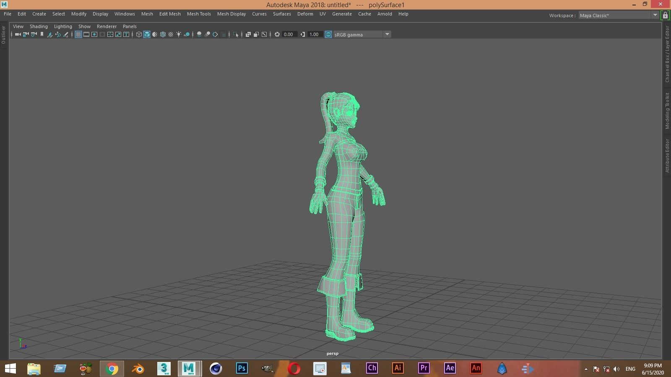
Task: Open the panel Renderer menu
Action: coord(107,26)
